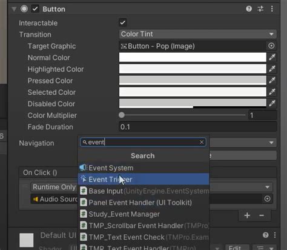Select Base Input component result
The height and width of the screenshot is (250, 287).
click(x=143, y=191)
